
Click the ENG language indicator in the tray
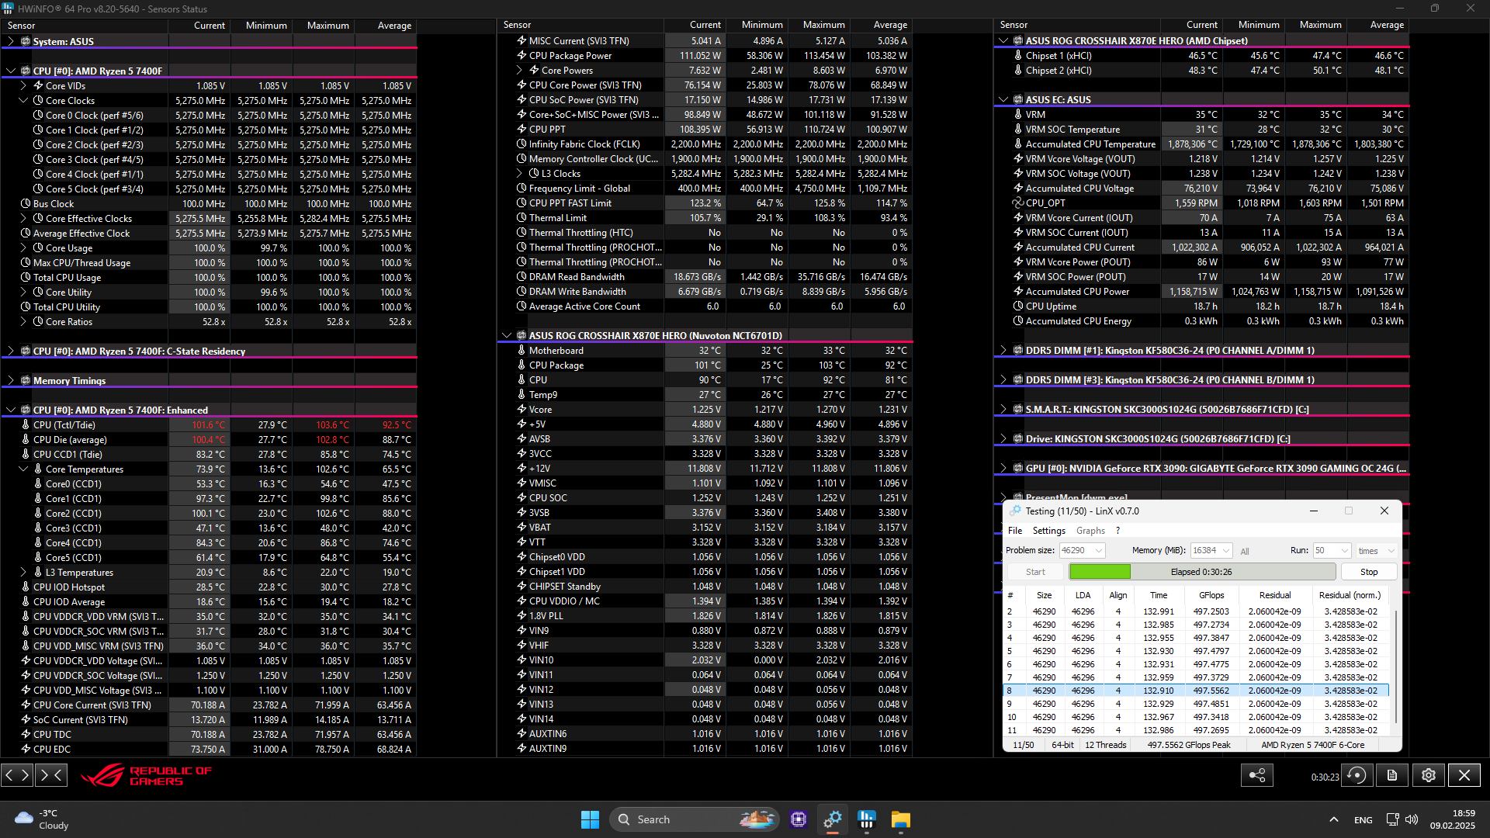1364,820
